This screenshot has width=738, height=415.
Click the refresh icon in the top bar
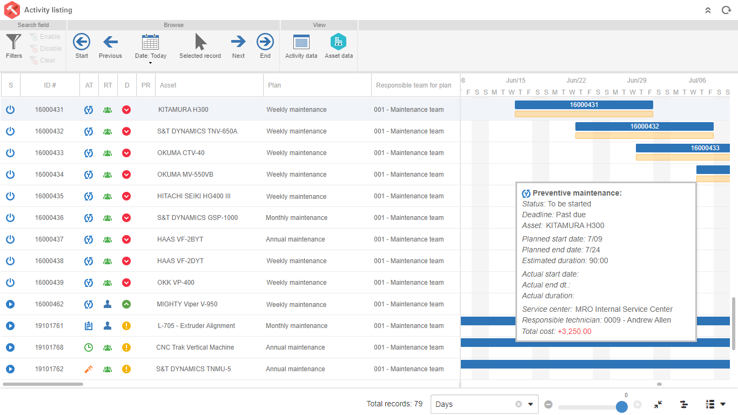point(726,10)
